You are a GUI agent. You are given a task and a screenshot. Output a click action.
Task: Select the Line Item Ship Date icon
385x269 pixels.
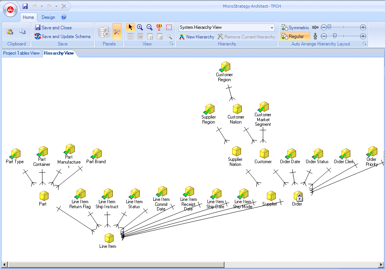(x=216, y=194)
